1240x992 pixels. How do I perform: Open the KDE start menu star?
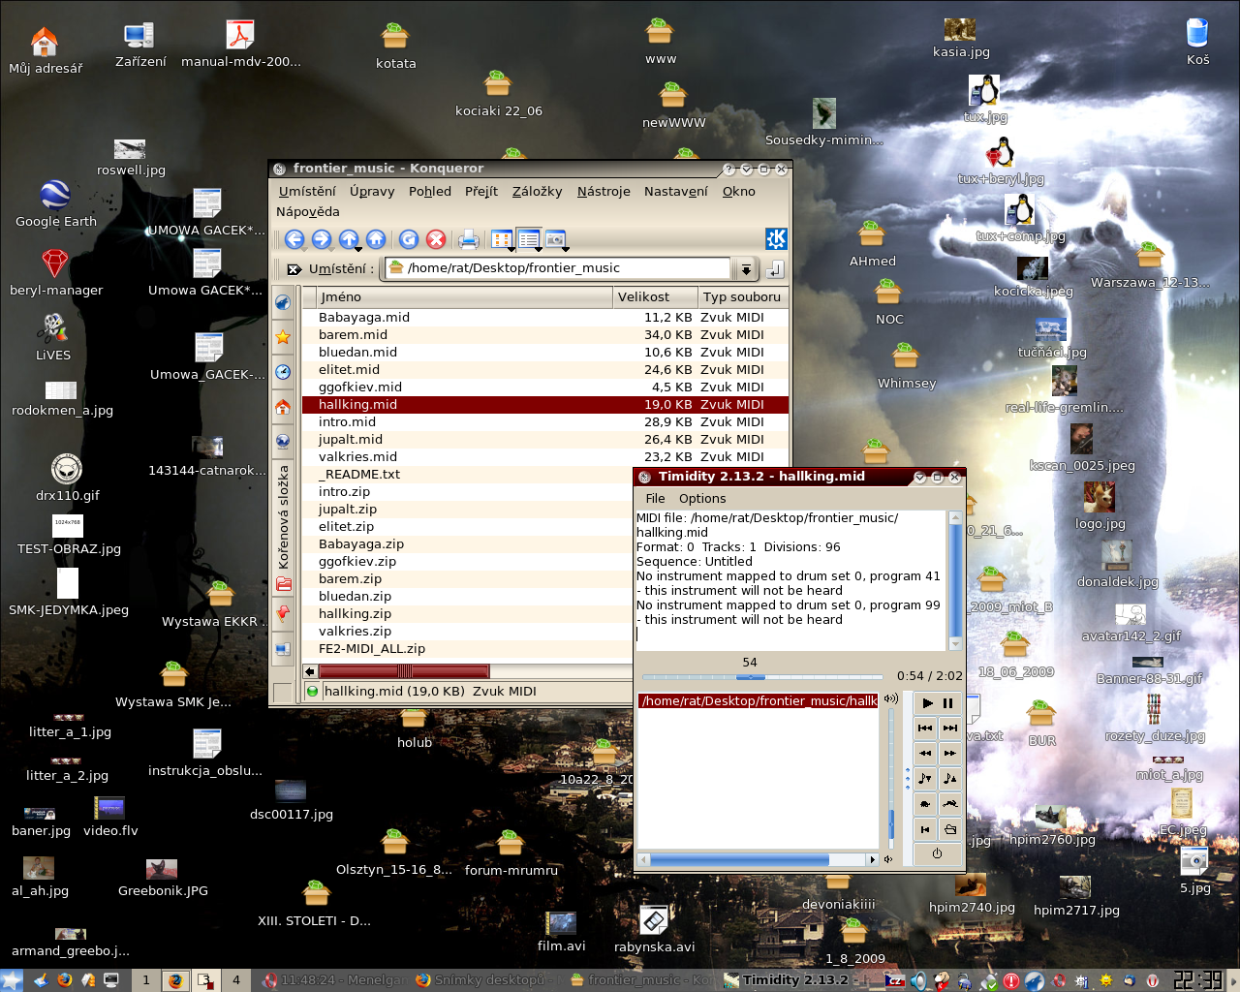pos(12,980)
